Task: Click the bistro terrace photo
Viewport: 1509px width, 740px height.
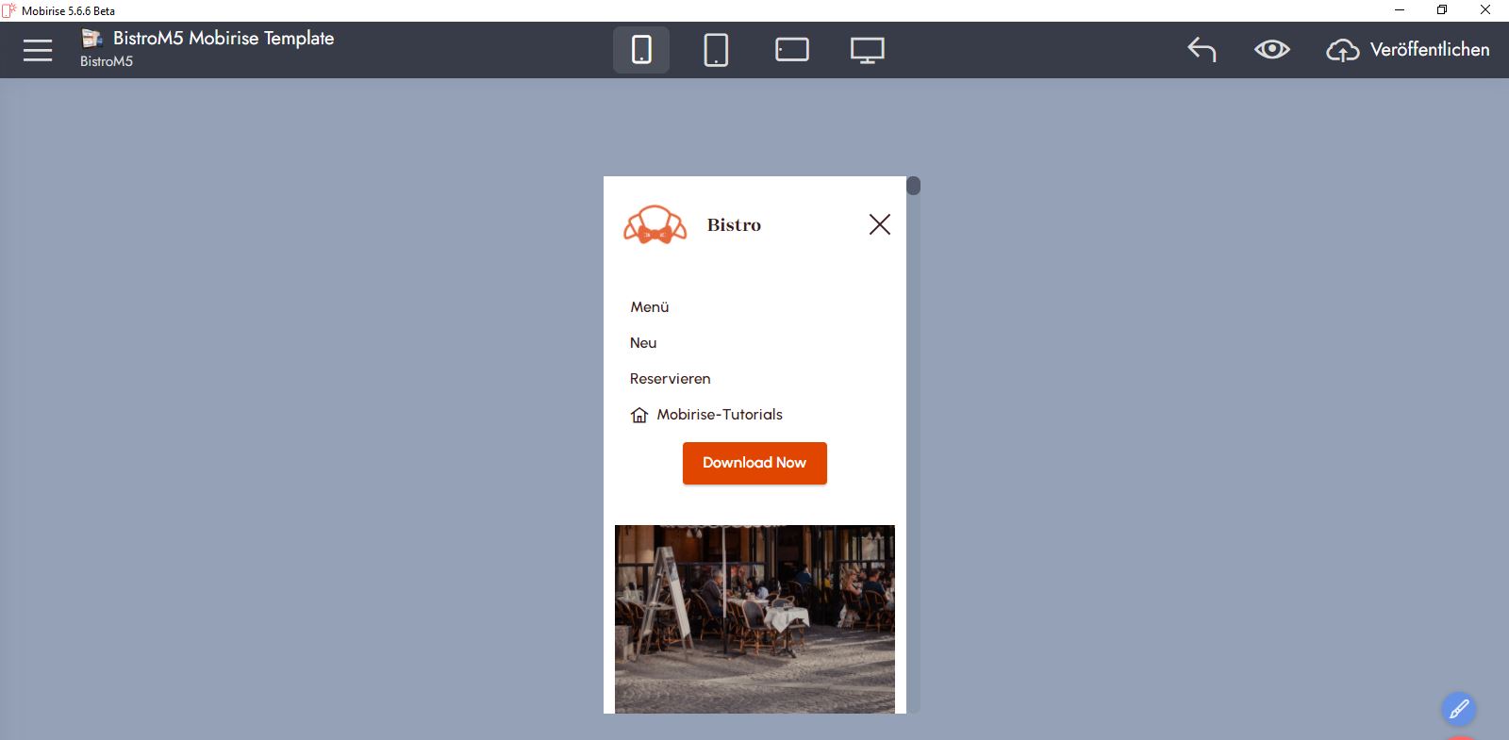Action: (754, 618)
